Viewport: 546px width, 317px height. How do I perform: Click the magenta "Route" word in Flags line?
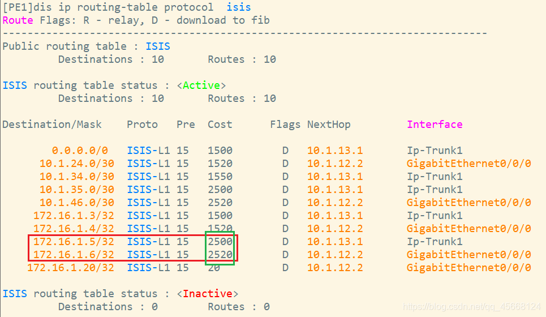pyautogui.click(x=18, y=20)
